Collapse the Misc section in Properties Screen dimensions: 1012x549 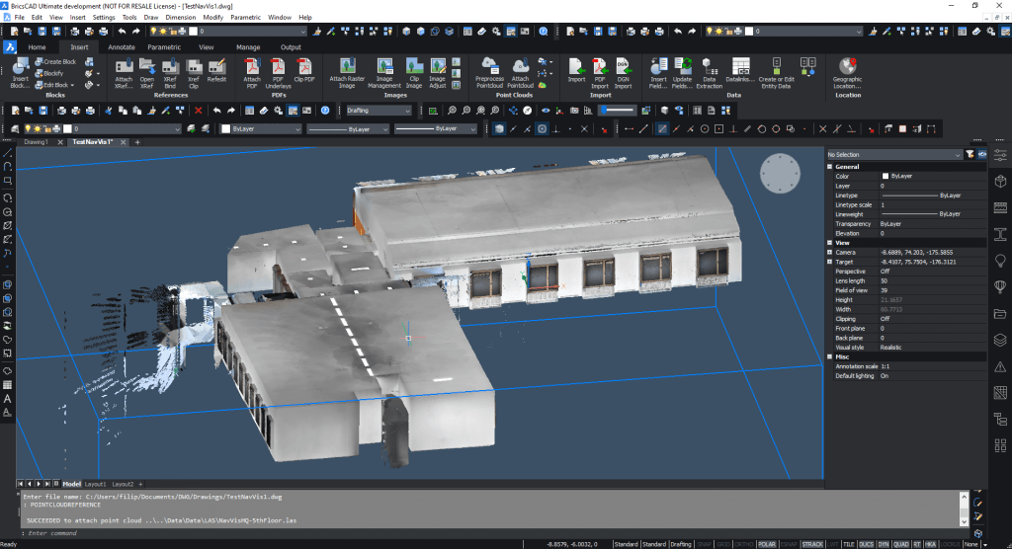click(830, 356)
